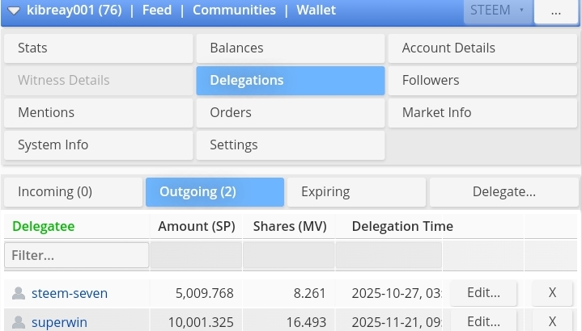Click the superwin user avatar icon
Image resolution: width=582 pixels, height=331 pixels.
(x=18, y=322)
